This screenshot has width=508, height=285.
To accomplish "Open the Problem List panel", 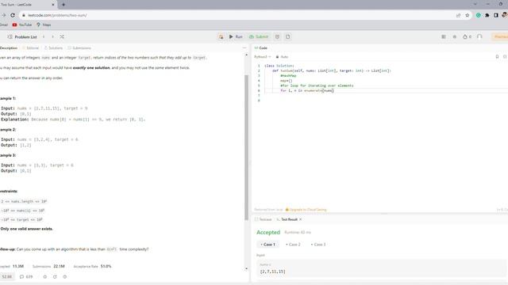I will pos(22,37).
